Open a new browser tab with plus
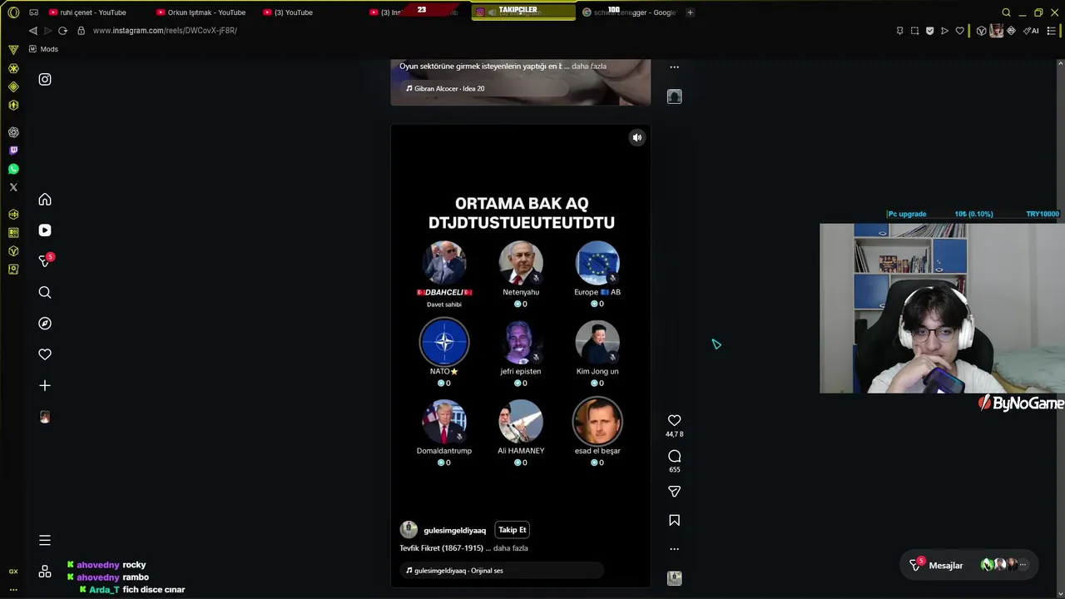This screenshot has width=1065, height=599. [x=690, y=12]
